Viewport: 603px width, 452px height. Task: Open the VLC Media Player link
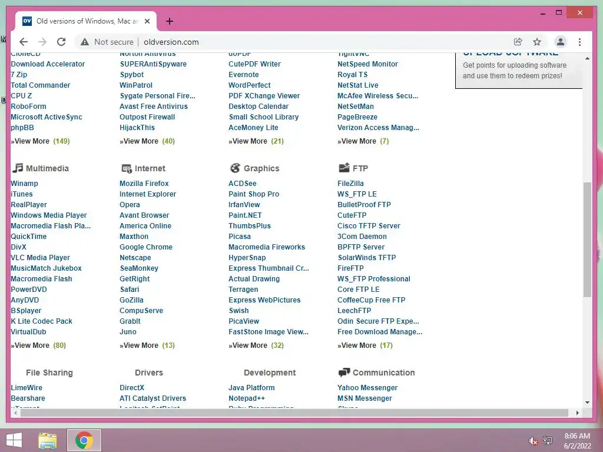coord(41,258)
